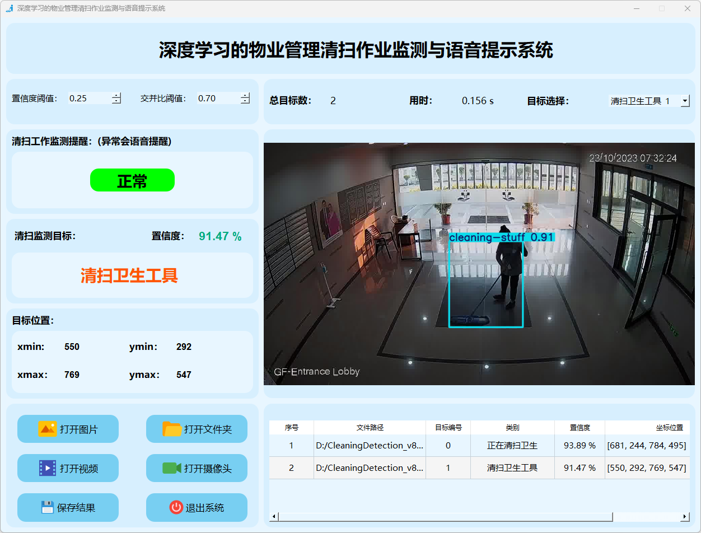Click the 文件路径 column header

(x=370, y=428)
